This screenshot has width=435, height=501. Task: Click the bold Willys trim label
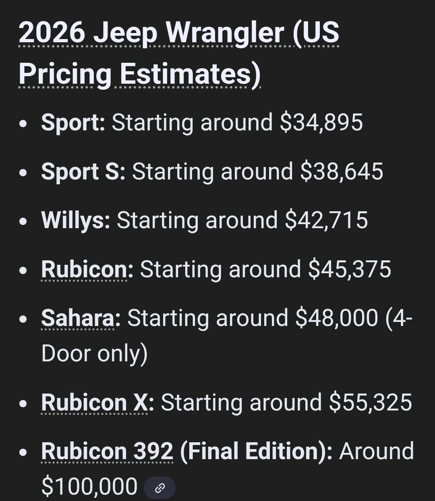point(75,221)
